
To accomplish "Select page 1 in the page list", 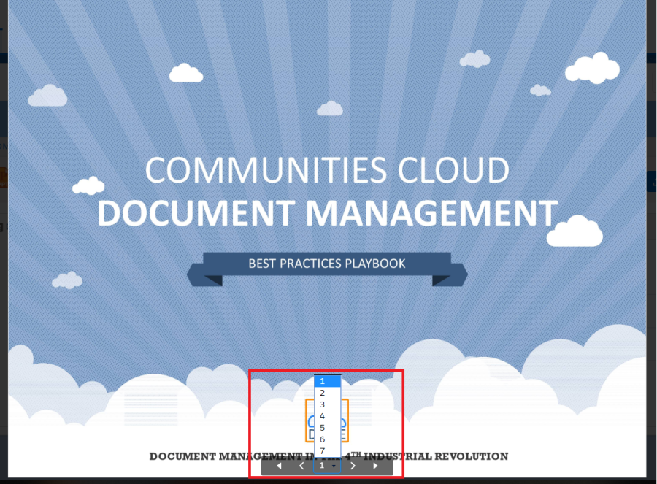I will (327, 381).
